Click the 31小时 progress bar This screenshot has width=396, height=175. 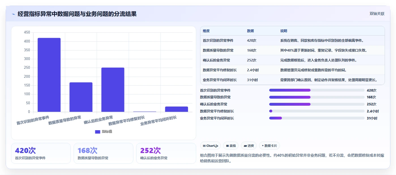point(317,118)
